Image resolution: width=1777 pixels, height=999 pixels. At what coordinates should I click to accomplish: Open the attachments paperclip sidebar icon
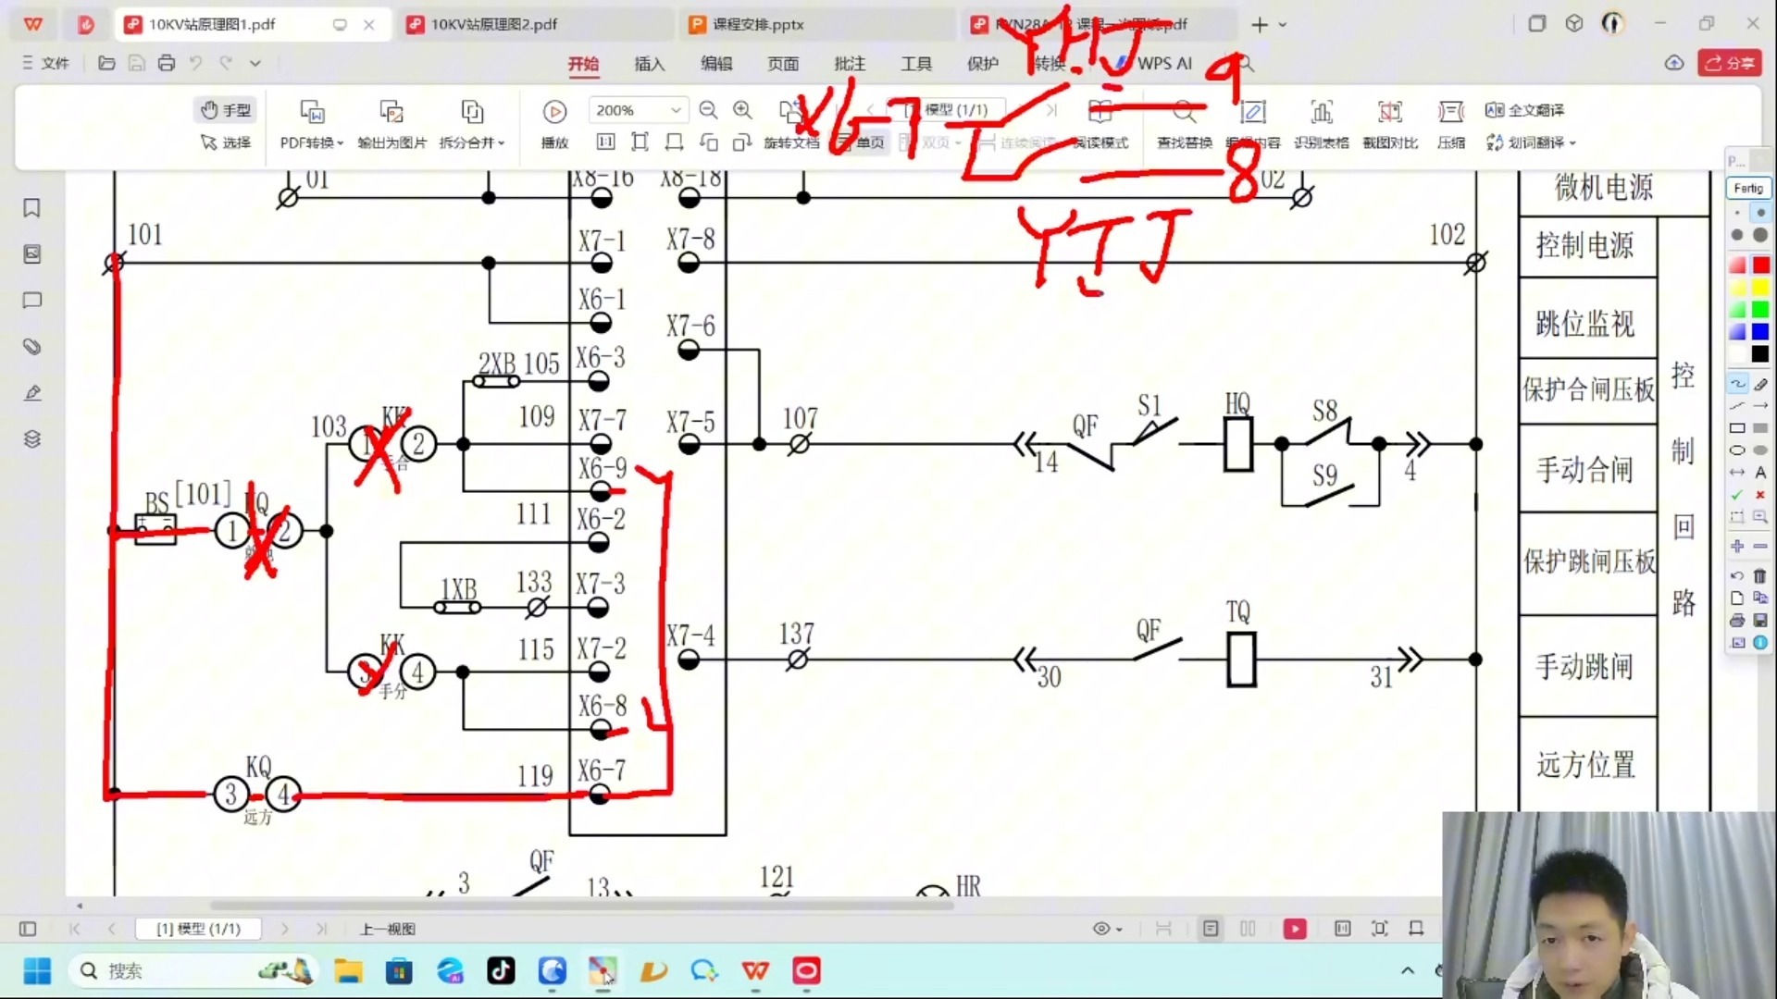coord(31,347)
